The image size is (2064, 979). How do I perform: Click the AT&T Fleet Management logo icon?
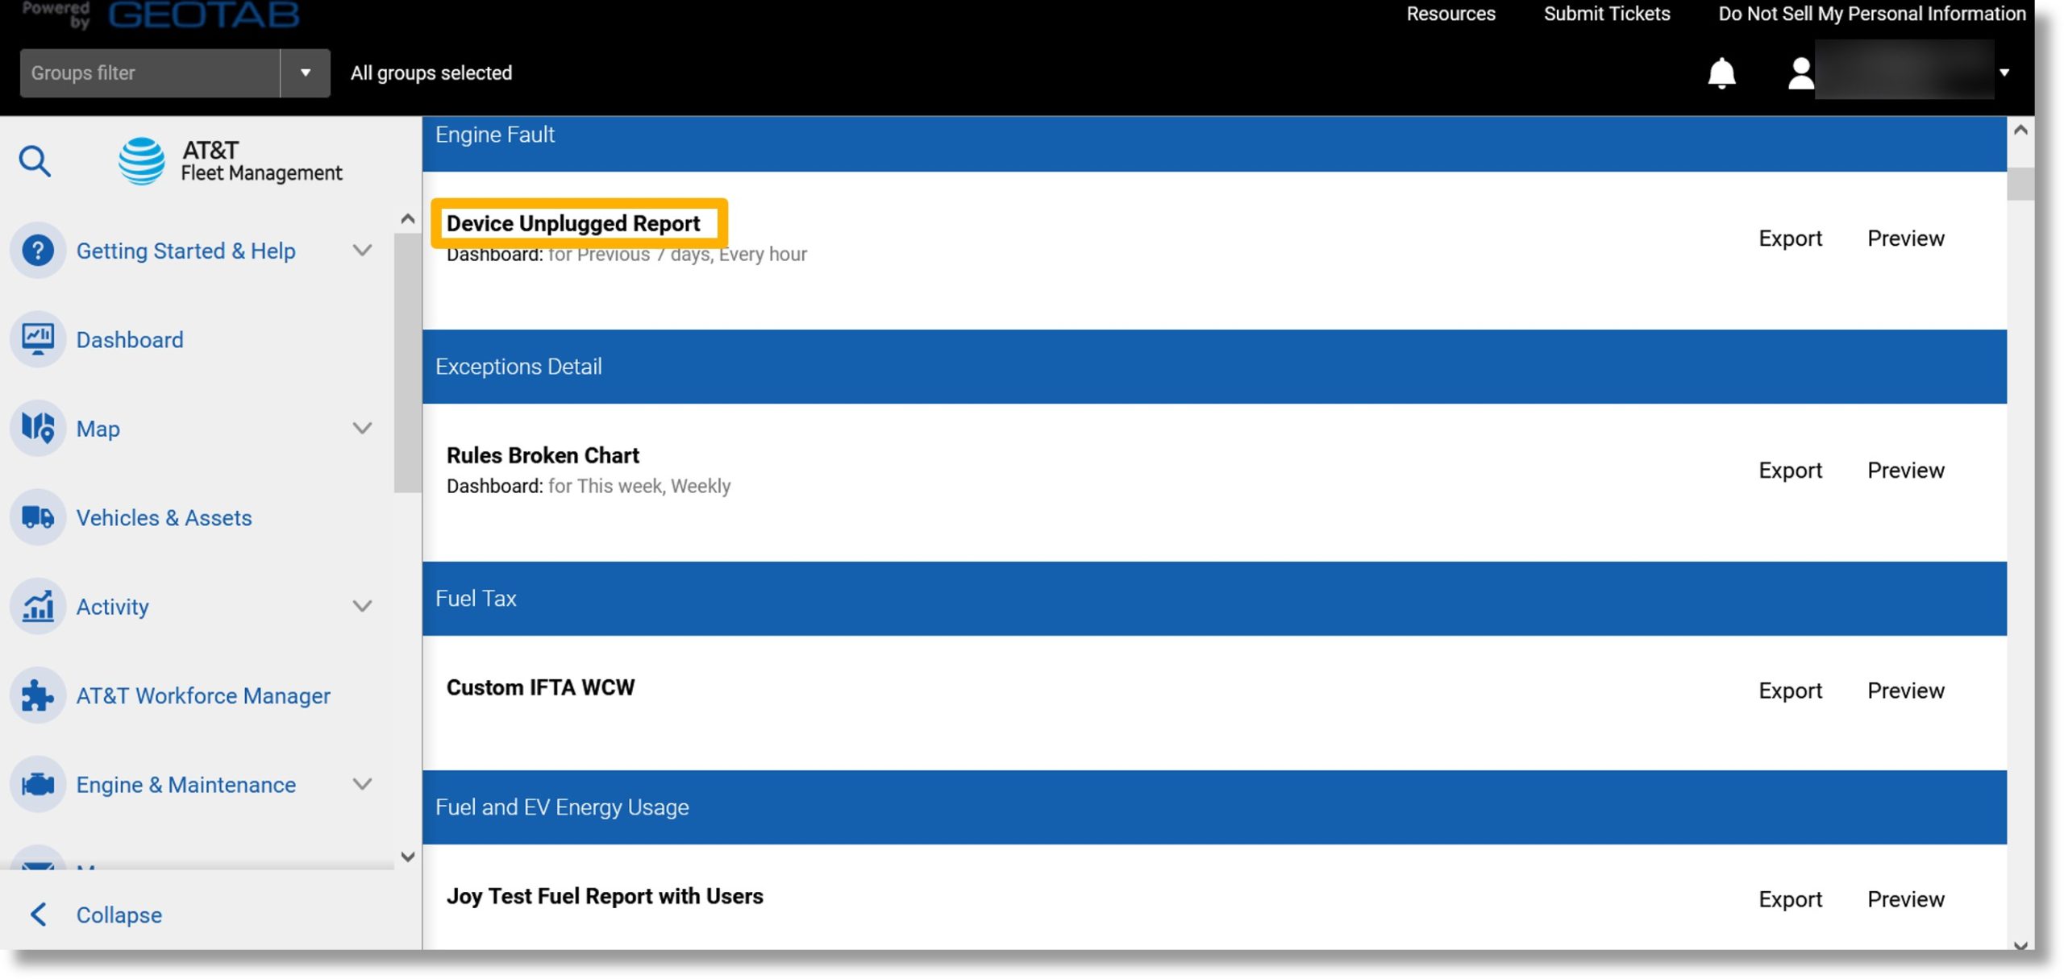point(141,160)
